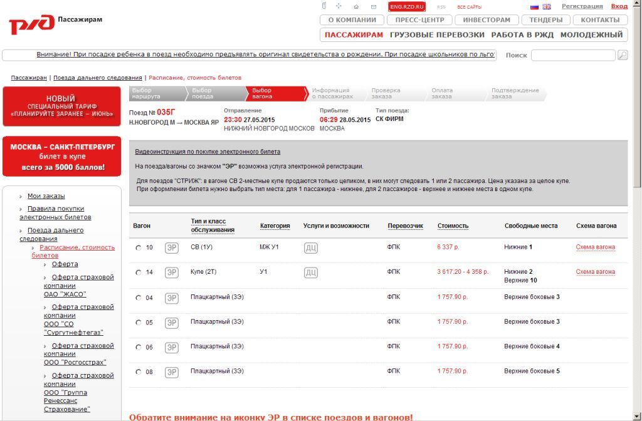Click the 'Вход' login link
The width and height of the screenshot is (642, 421).
coord(619,6)
